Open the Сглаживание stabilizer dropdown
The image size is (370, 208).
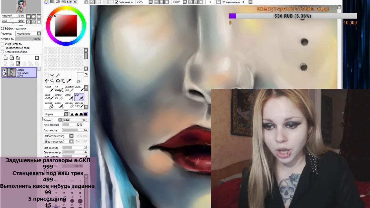pos(251,2)
